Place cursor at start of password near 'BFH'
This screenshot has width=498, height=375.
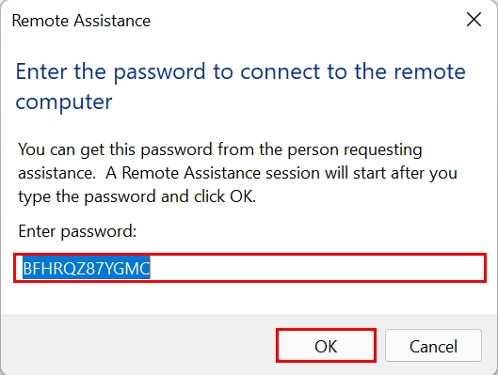pos(24,268)
